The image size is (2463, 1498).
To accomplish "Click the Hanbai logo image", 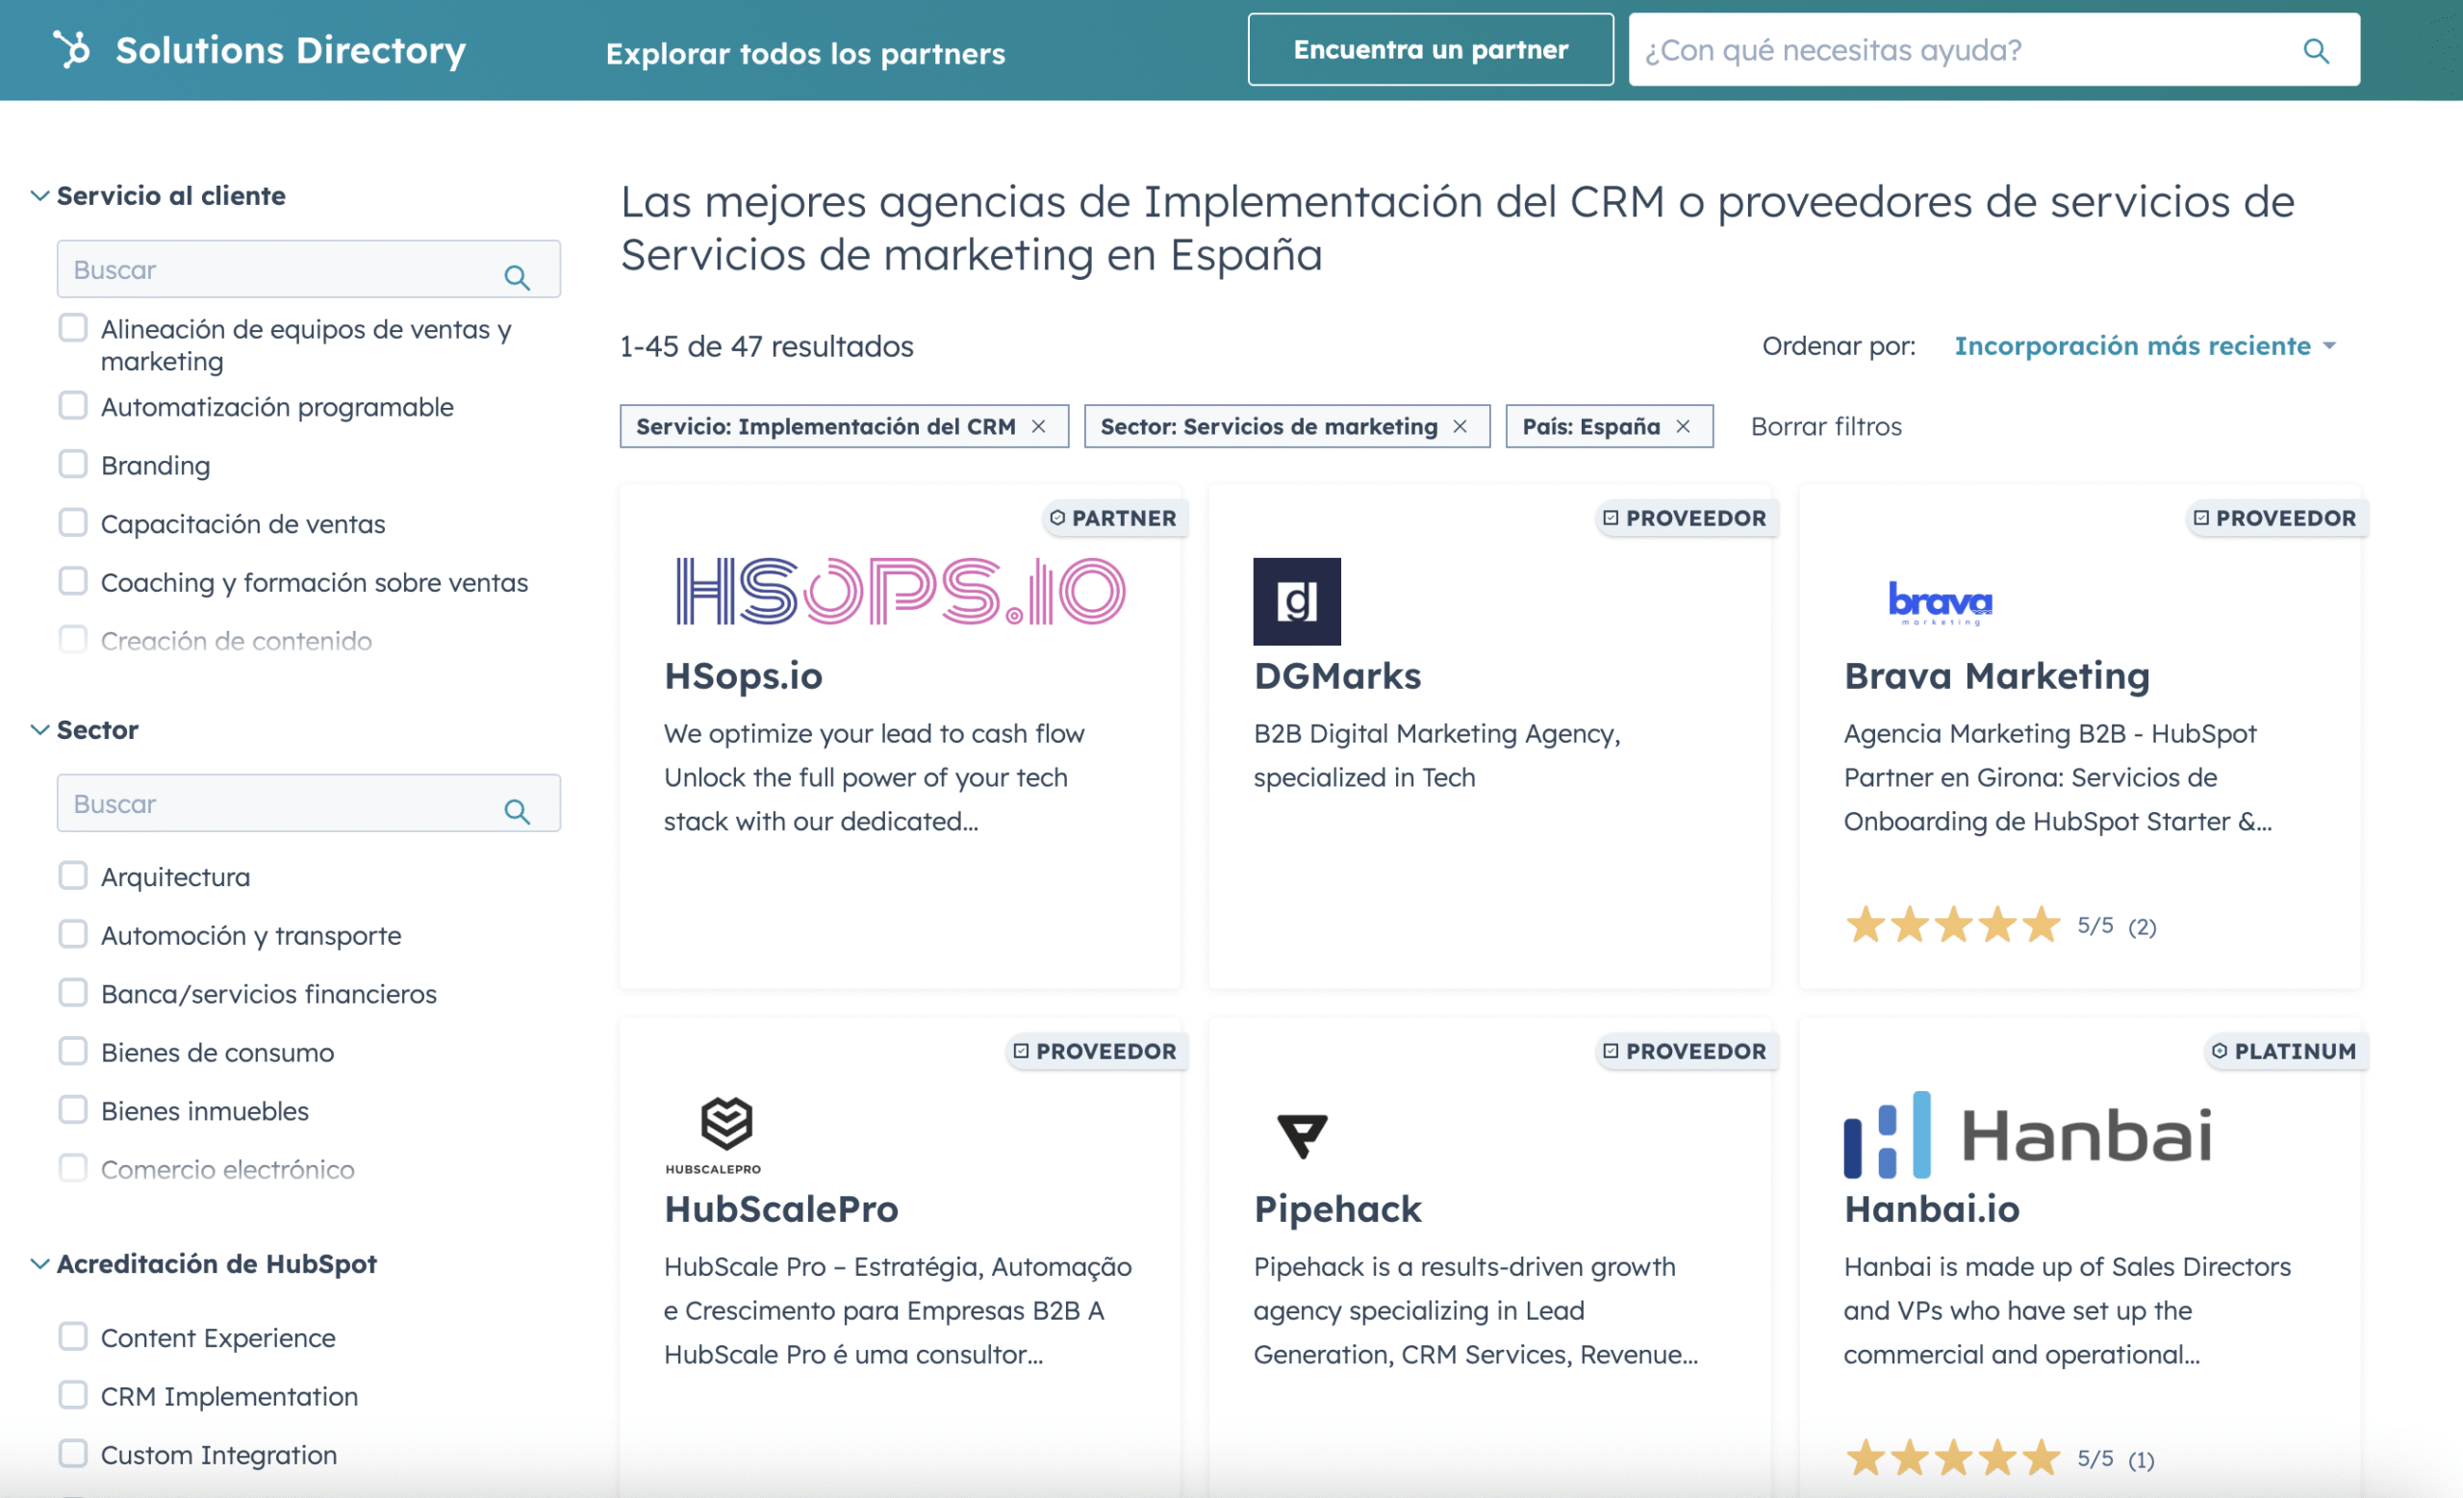I will [x=2027, y=1135].
